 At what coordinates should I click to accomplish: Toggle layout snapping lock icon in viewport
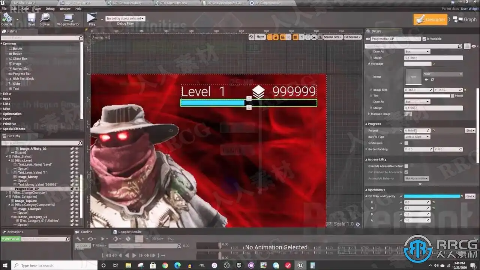pyautogui.click(x=276, y=37)
